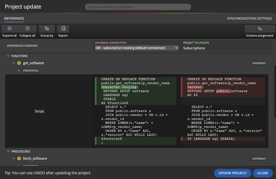The height and width of the screenshot is (179, 276).
Task: Click the highlighted 'character varying' text
Action: (x=119, y=87)
